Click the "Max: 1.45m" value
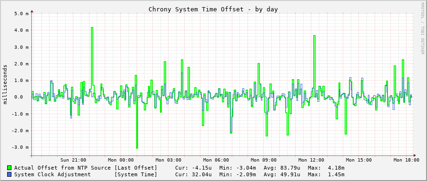 (x=326, y=174)
